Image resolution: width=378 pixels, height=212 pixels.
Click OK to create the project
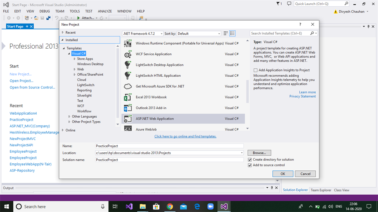tap(283, 174)
